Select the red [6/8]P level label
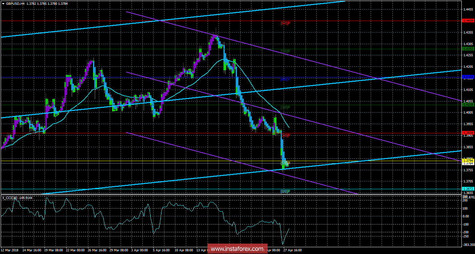475x254 pixels. point(285,23)
